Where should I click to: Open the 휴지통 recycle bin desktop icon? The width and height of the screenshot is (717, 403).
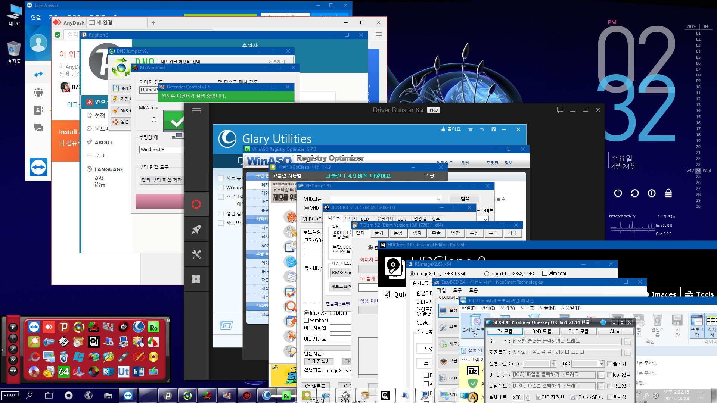(x=14, y=52)
